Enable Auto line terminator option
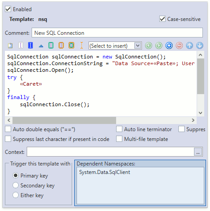The width and height of the screenshot is (210, 211). click(x=119, y=129)
